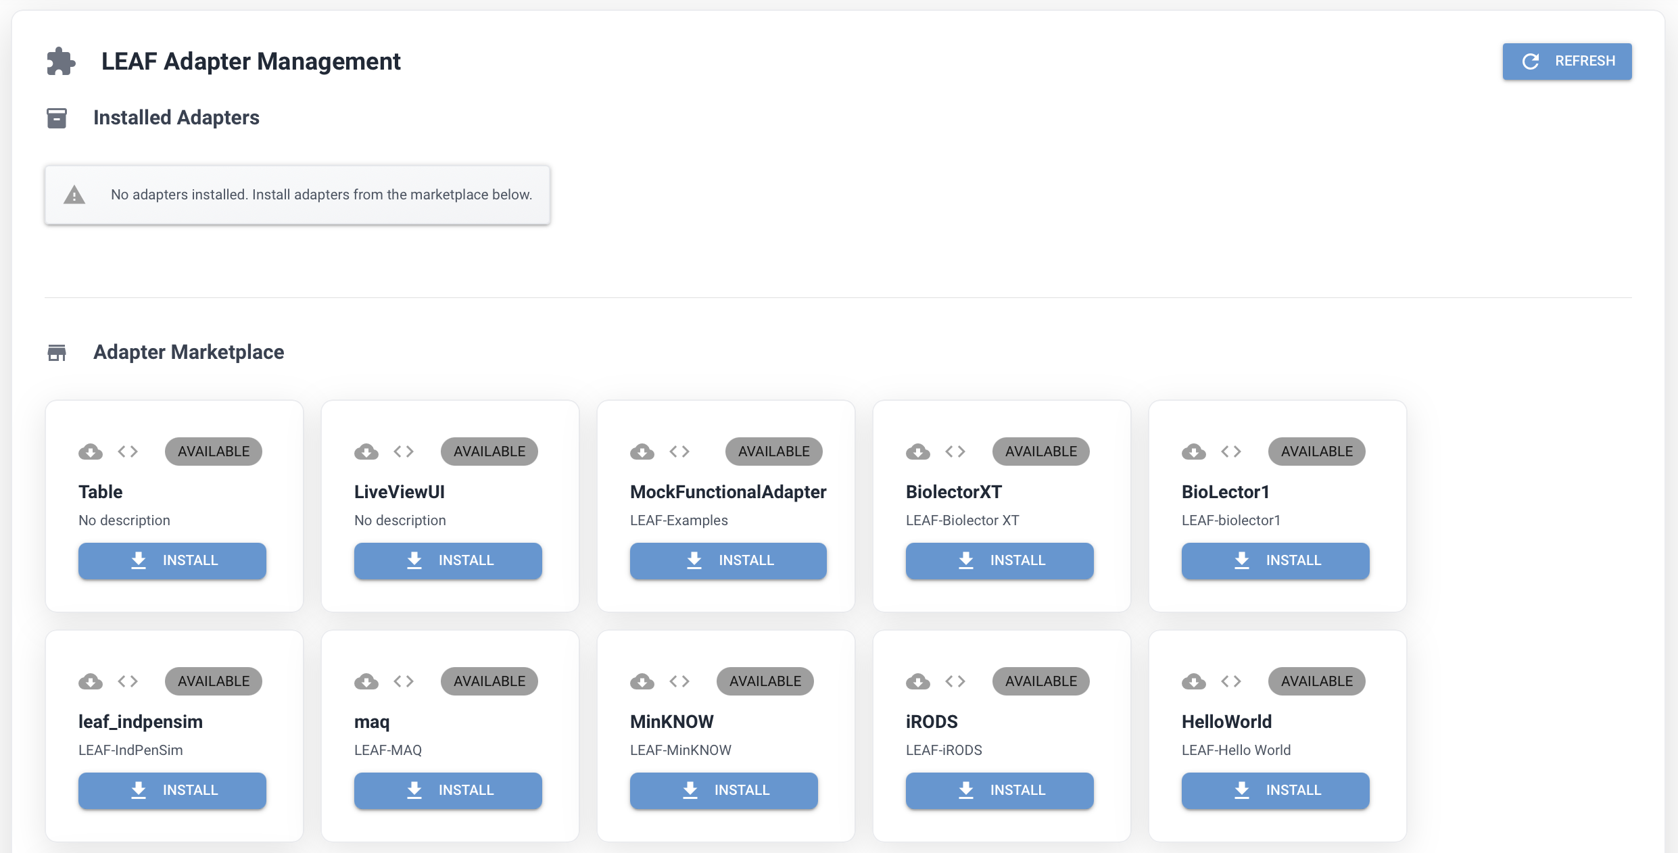
Task: Click archive box icon beside Installed Adapters
Action: (x=57, y=118)
